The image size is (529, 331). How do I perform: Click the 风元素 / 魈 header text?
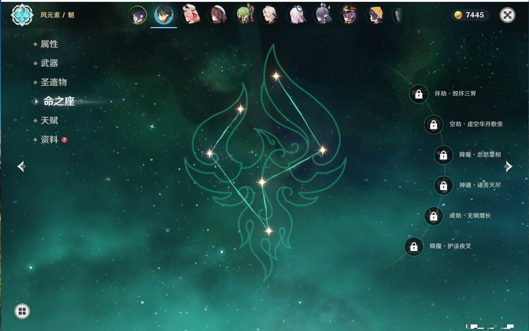58,15
